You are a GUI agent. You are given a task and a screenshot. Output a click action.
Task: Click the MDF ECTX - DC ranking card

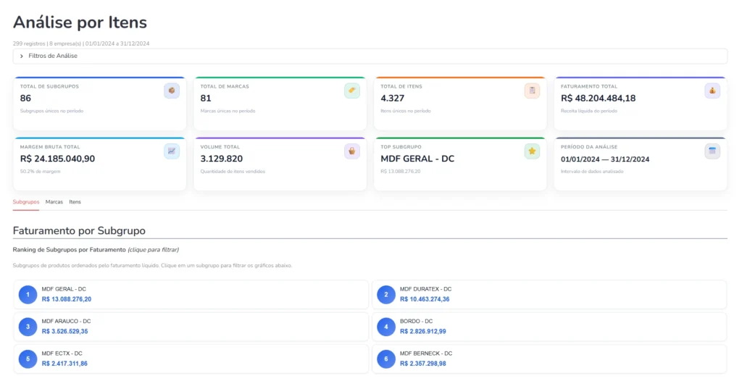coord(191,359)
